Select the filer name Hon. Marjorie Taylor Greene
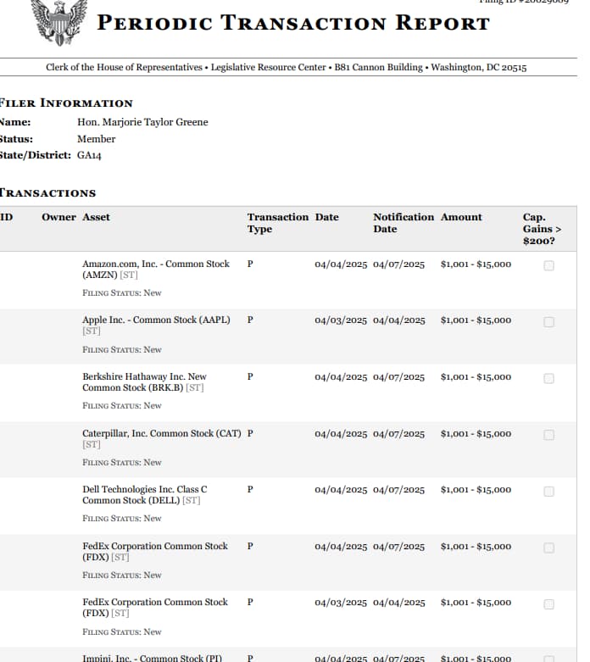Viewport: 590px width, 662px height. click(x=142, y=122)
